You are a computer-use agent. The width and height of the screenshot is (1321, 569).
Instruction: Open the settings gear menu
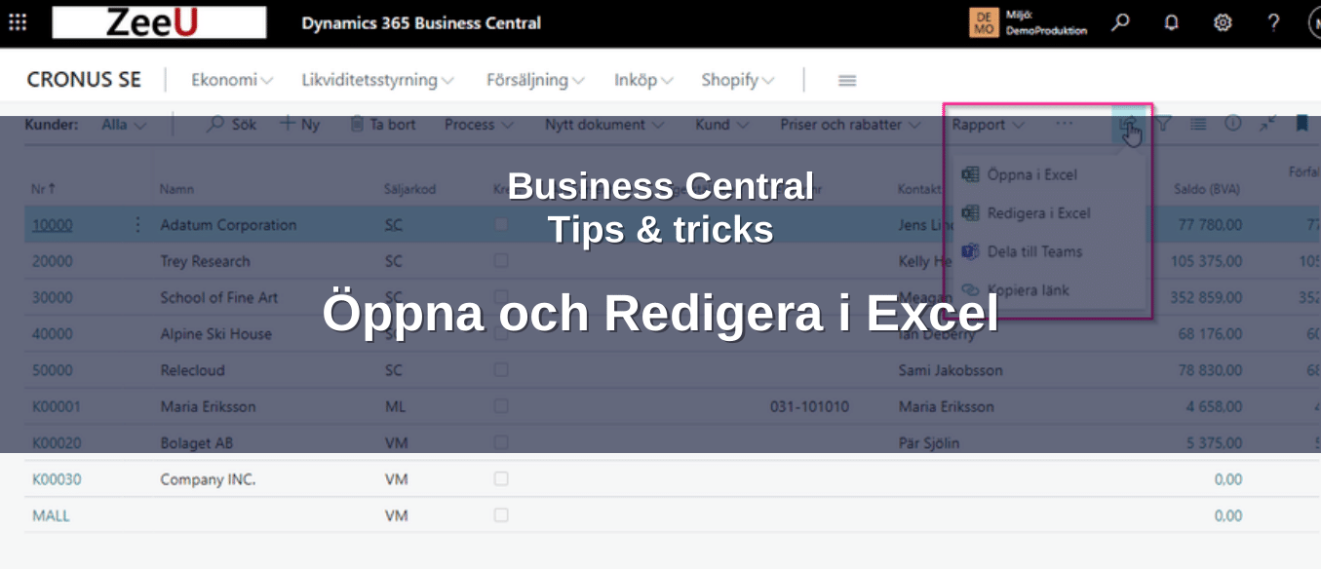[1223, 22]
